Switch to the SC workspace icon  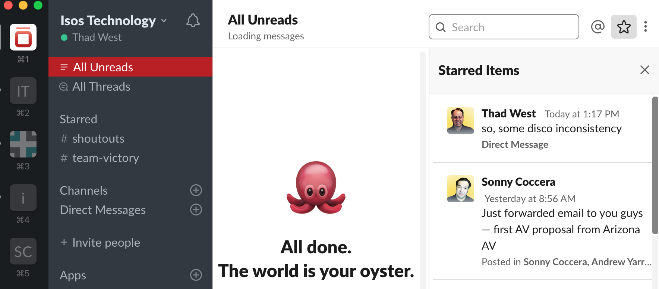(x=23, y=251)
